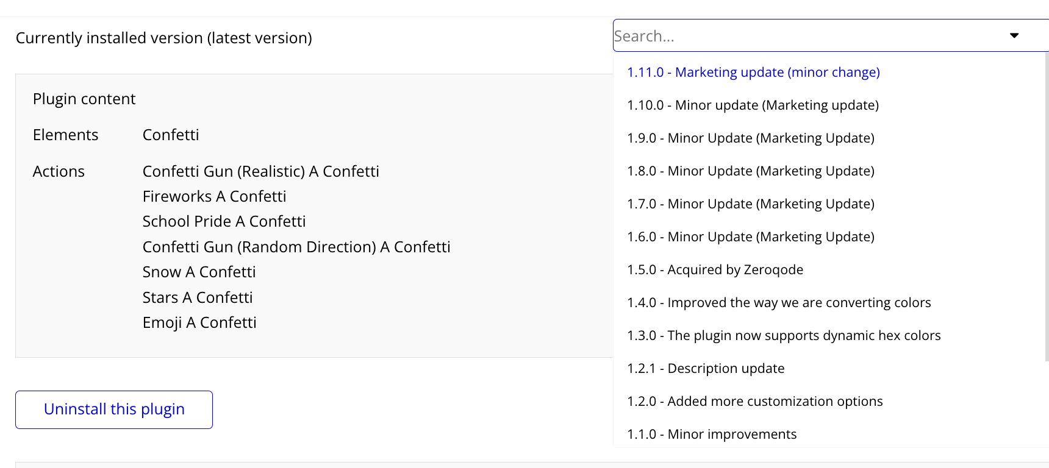This screenshot has width=1049, height=468.
Task: Click Snow A Confetti action entry
Action: [199, 272]
